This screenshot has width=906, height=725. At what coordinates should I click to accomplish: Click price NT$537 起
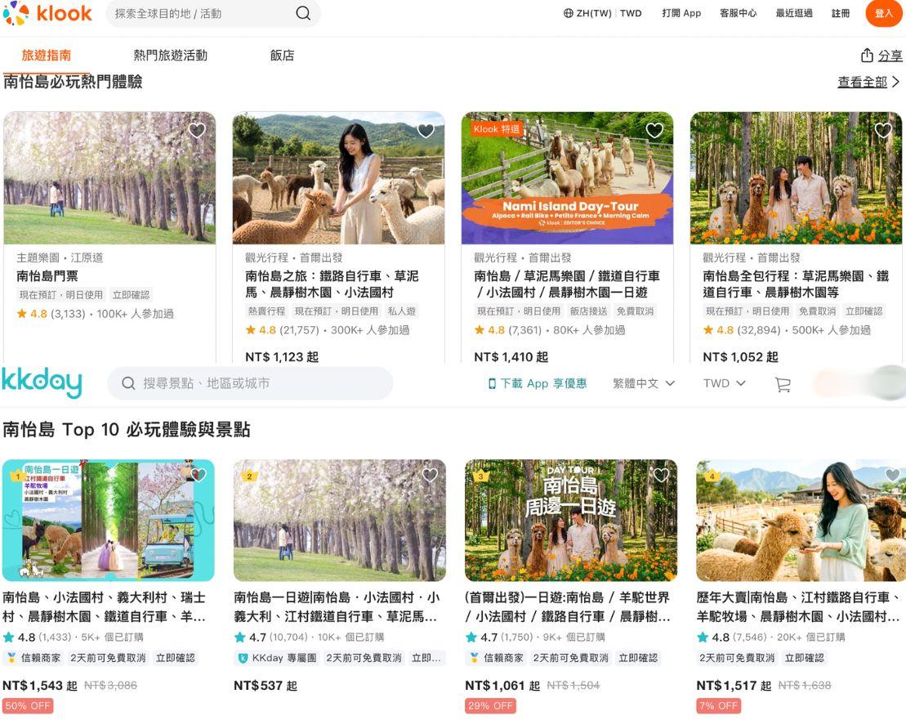pos(266,686)
